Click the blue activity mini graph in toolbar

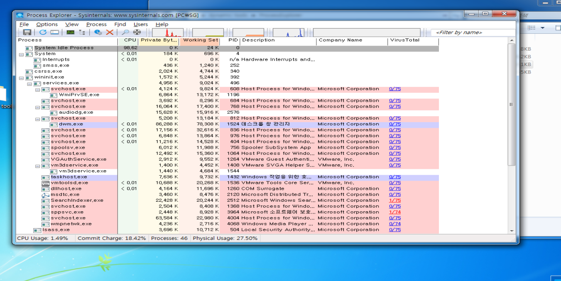pos(289,33)
